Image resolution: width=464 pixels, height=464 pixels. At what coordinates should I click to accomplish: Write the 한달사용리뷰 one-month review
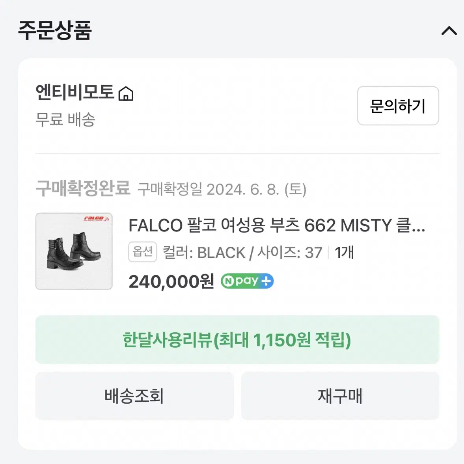click(x=237, y=340)
